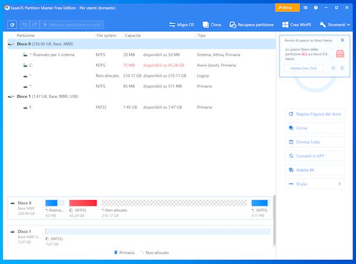The width and height of the screenshot is (356, 264).
Task: Select Disco 1 USB row in list
Action: [141, 96]
